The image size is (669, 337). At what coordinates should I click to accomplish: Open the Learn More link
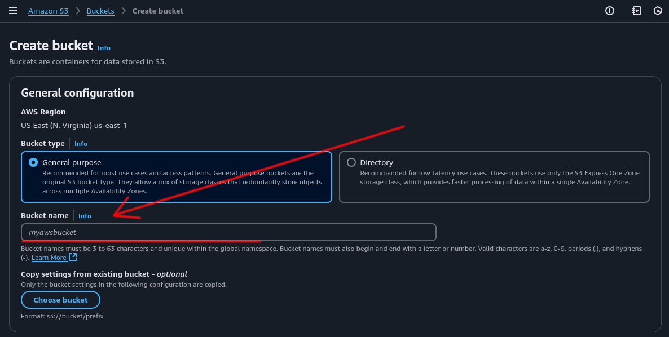[49, 258]
